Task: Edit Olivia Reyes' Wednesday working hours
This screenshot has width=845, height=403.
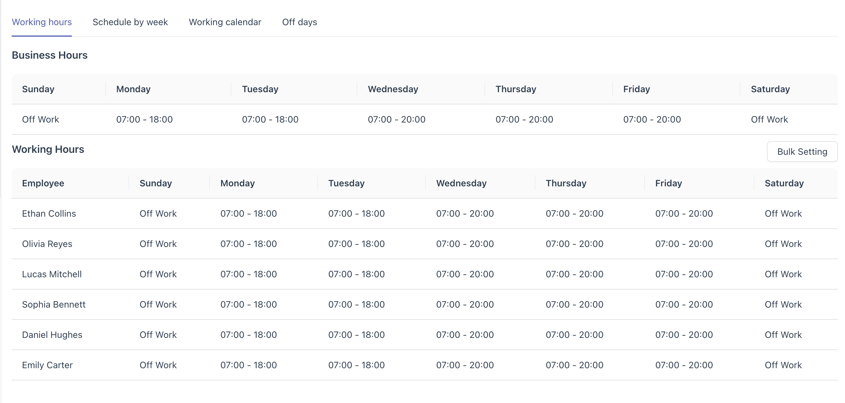Action: click(465, 243)
